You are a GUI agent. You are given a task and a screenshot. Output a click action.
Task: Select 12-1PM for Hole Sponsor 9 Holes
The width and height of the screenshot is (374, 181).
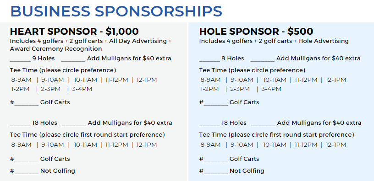[336, 80]
